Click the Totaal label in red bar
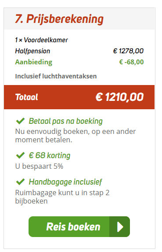Image resolution: width=162 pixels, height=252 pixels. (x=27, y=97)
